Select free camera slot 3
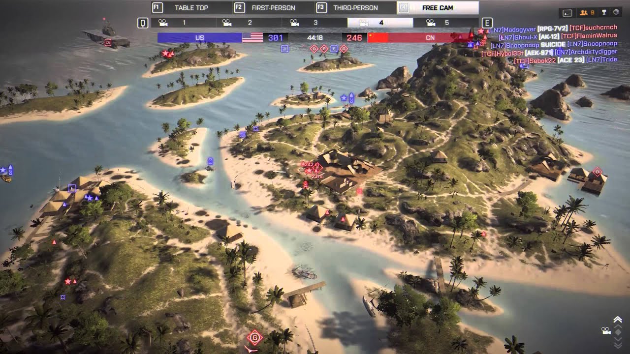The height and width of the screenshot is (354, 630). 315,23
